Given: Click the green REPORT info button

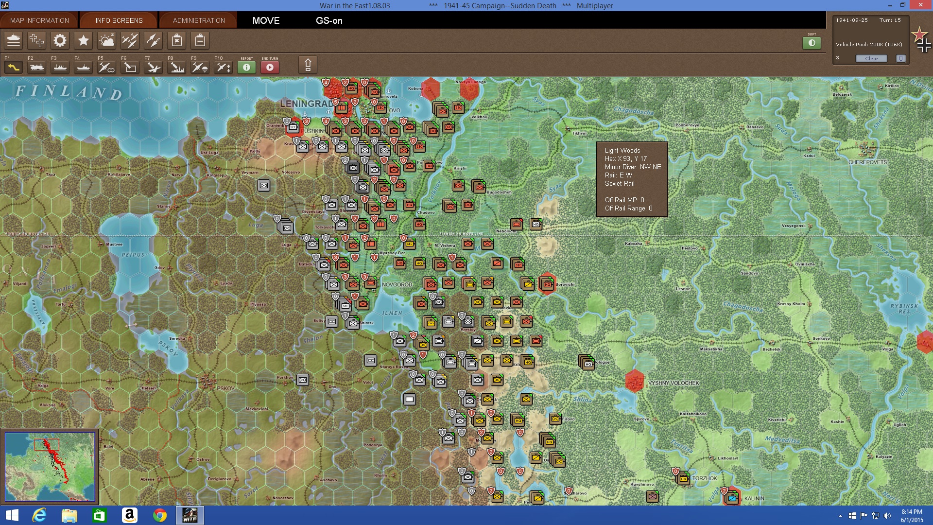Looking at the screenshot, I should (x=246, y=67).
